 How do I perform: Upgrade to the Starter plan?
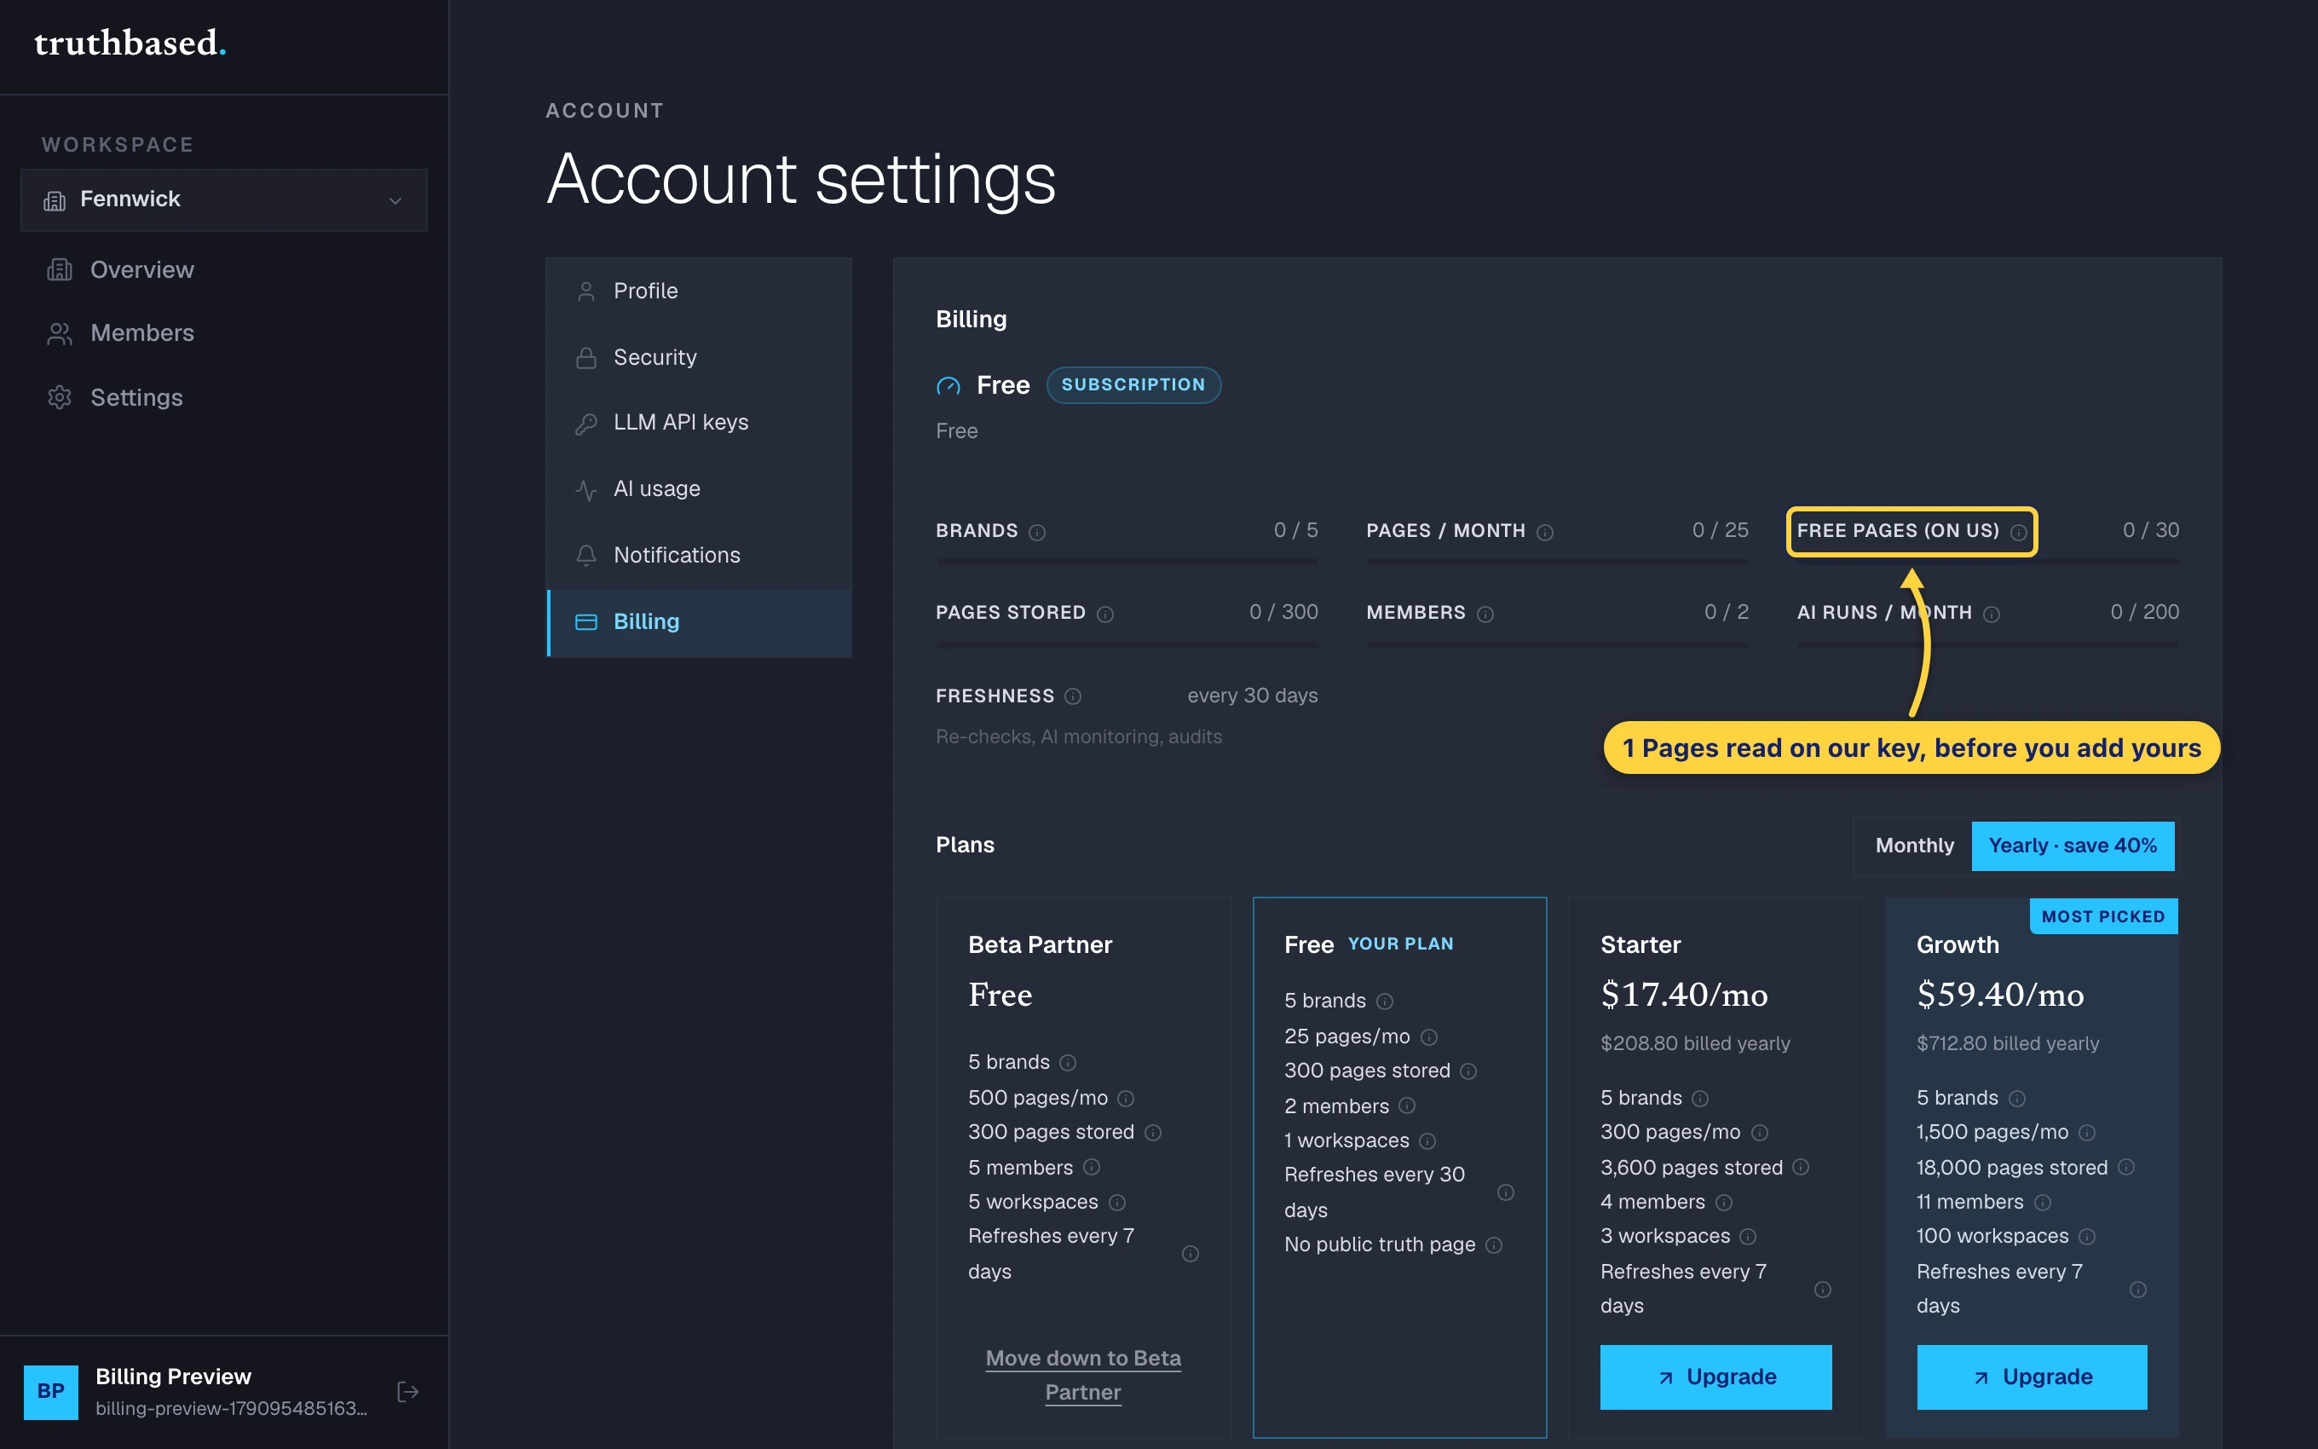[1715, 1377]
